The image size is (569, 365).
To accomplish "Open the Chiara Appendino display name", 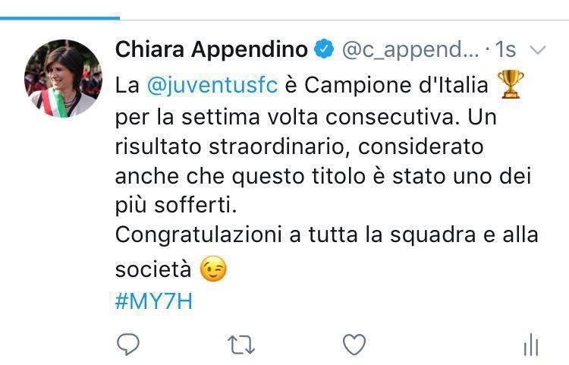I will coord(211,50).
